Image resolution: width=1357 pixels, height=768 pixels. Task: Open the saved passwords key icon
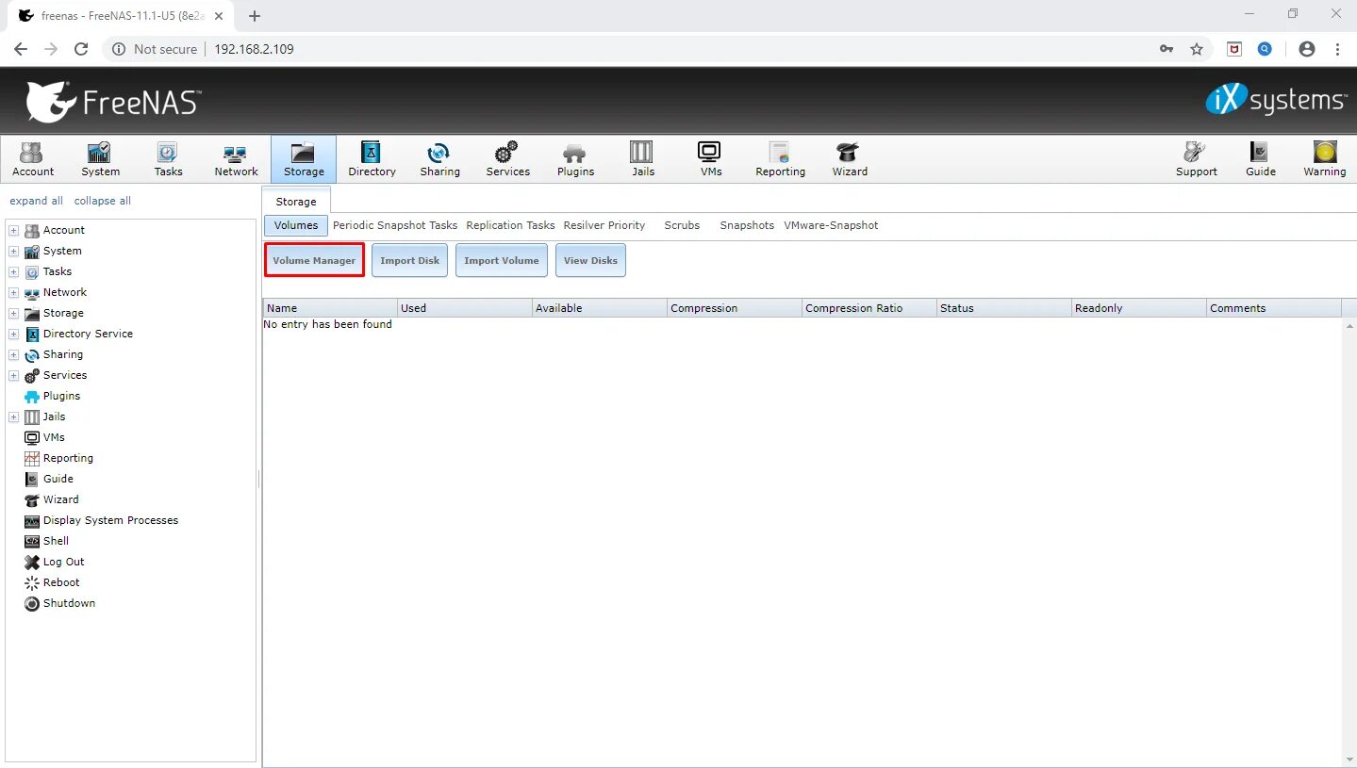[x=1167, y=49]
